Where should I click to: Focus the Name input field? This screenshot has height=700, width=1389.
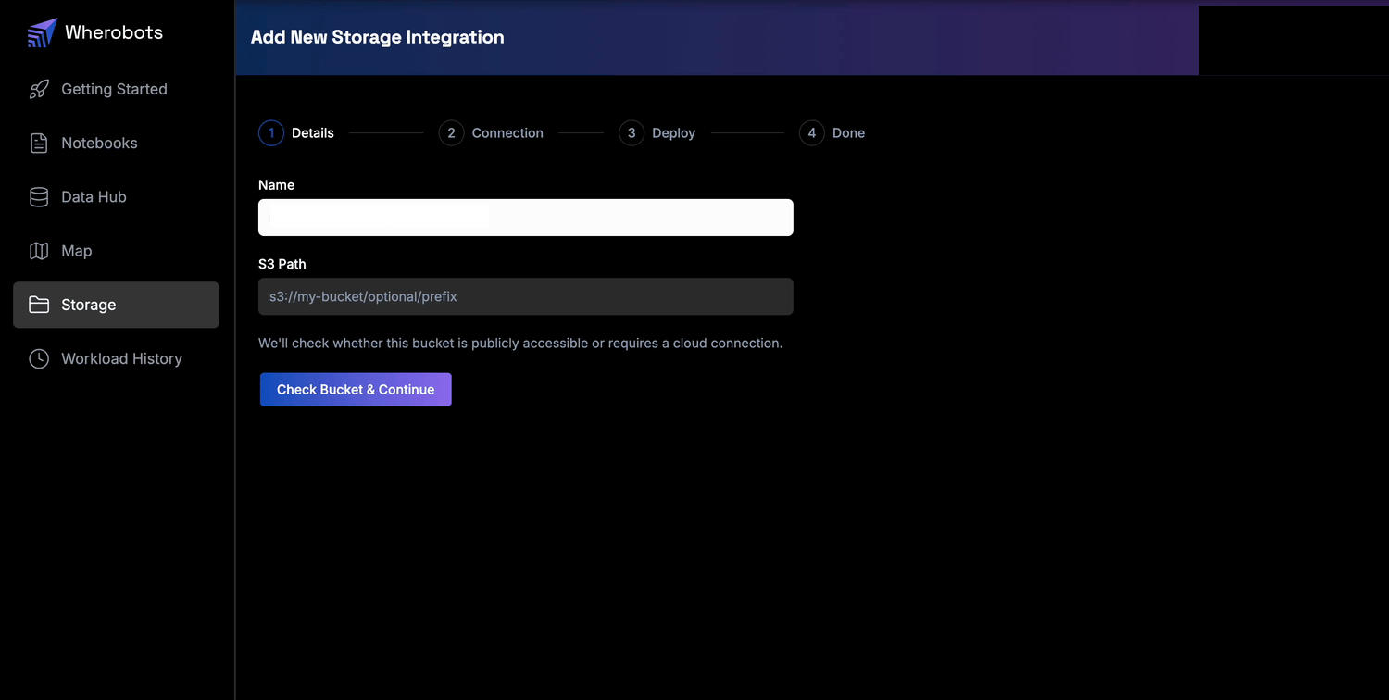point(526,218)
